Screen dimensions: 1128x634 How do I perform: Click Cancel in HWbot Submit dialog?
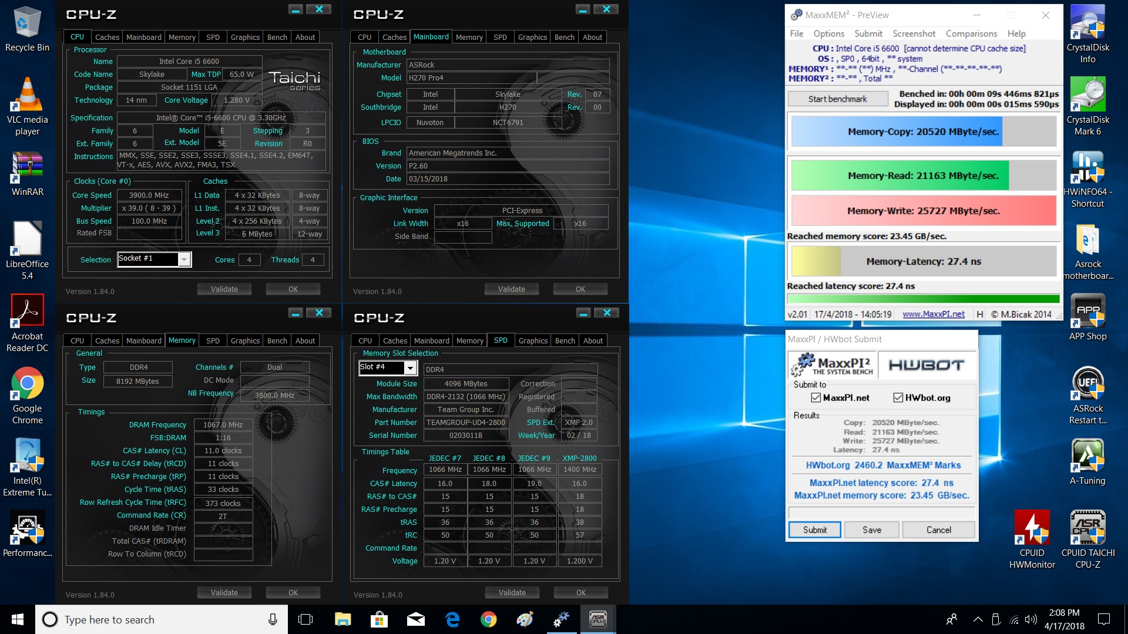pyautogui.click(x=938, y=530)
